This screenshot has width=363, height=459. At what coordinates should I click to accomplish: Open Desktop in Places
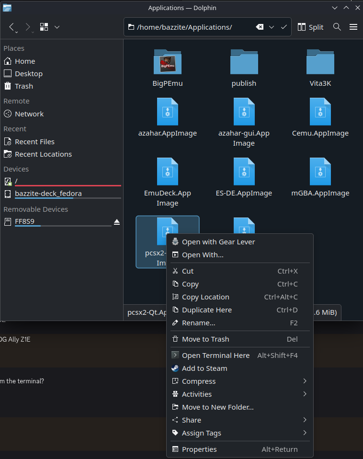(61, 74)
